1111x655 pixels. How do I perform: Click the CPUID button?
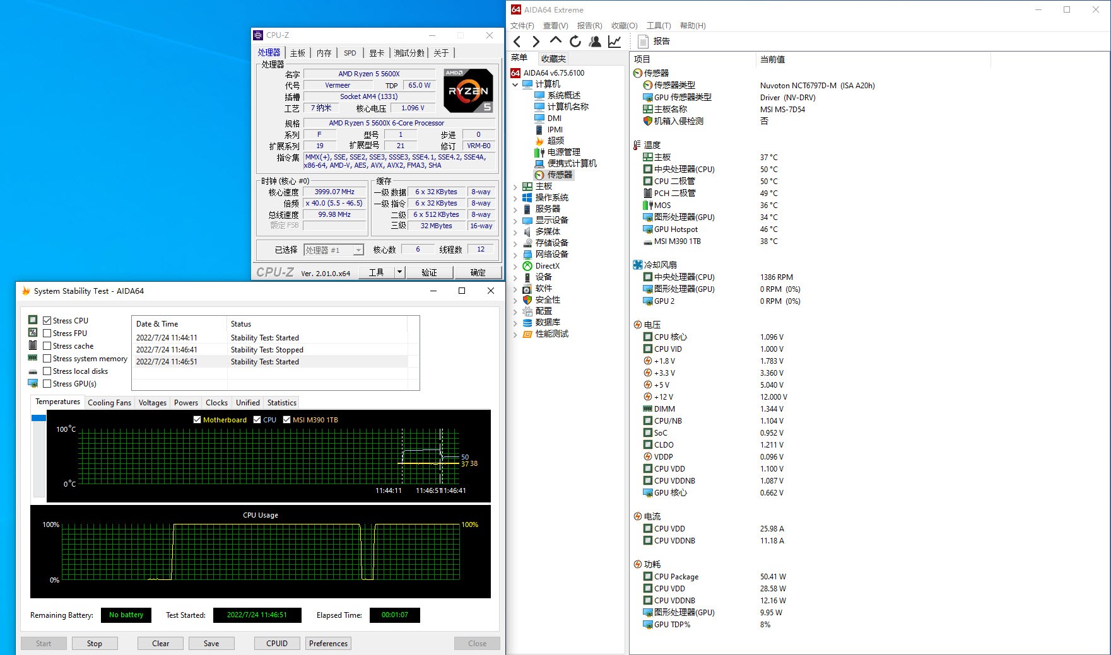click(x=277, y=644)
